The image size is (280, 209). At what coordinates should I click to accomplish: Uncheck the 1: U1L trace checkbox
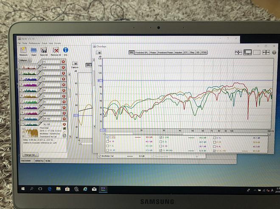coord(107,137)
